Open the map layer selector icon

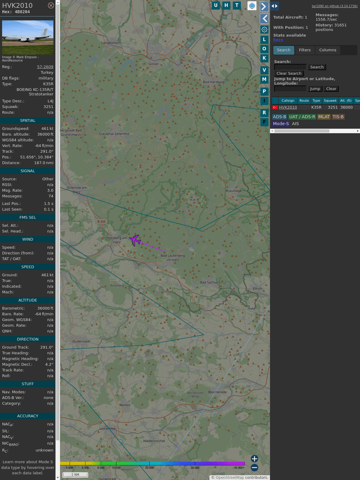pyautogui.click(x=252, y=6)
